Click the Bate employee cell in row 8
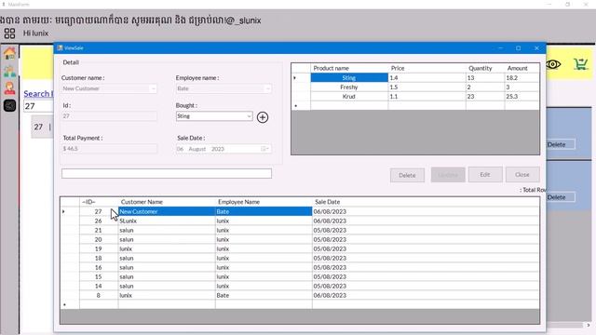 [x=264, y=296]
